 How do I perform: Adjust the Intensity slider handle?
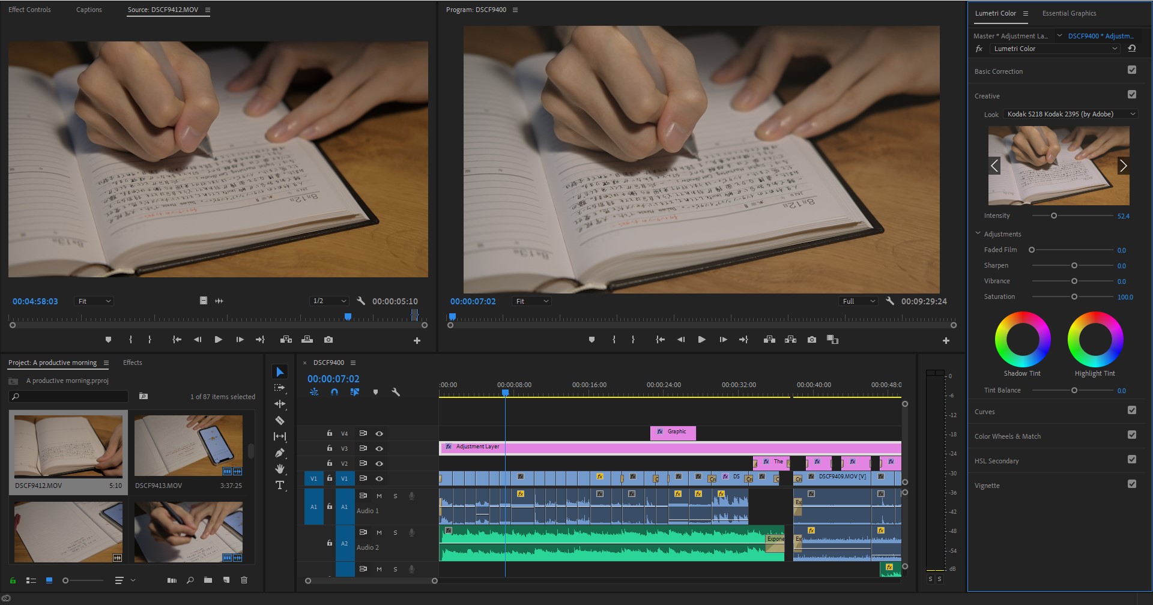click(x=1054, y=216)
